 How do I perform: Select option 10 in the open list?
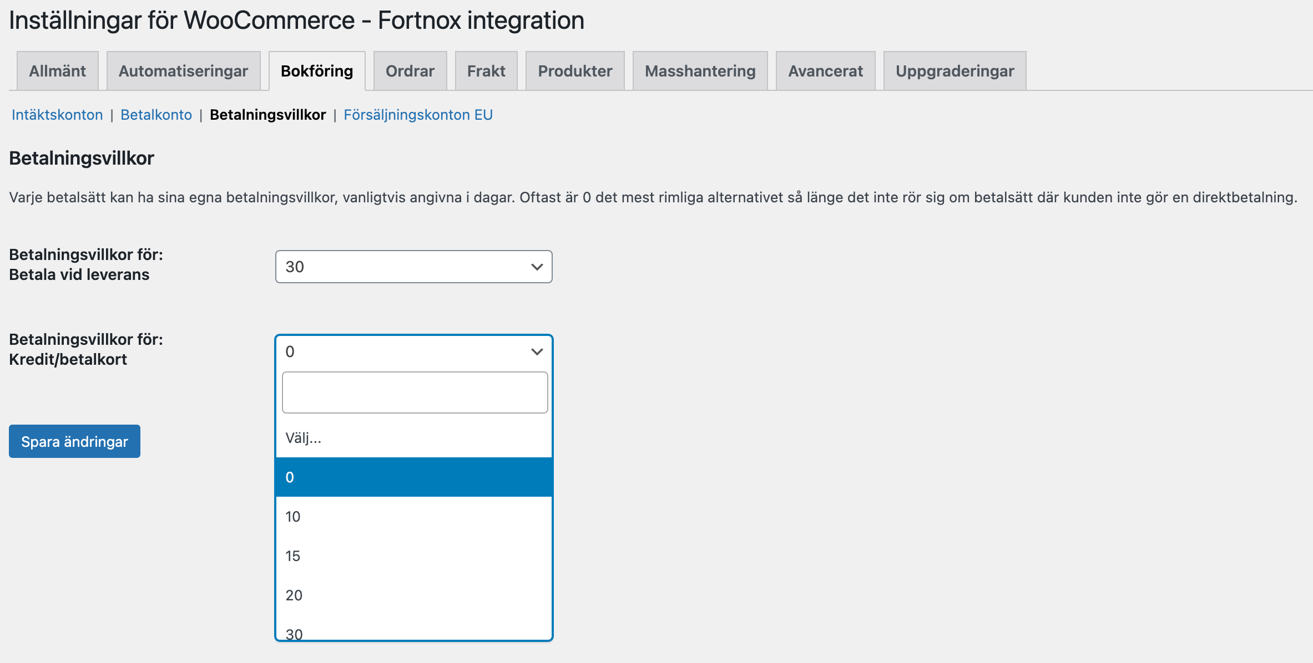click(413, 516)
